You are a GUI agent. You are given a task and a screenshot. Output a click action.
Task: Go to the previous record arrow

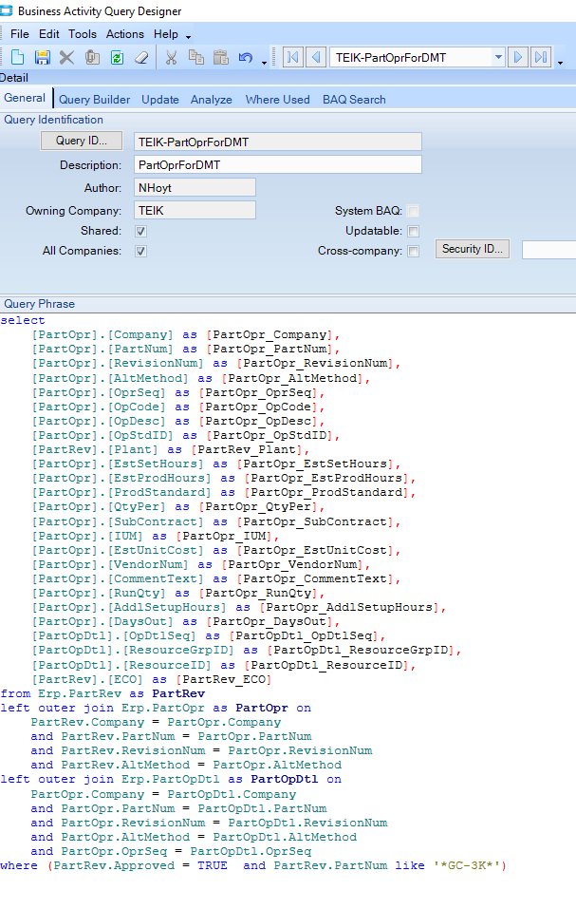click(x=315, y=57)
